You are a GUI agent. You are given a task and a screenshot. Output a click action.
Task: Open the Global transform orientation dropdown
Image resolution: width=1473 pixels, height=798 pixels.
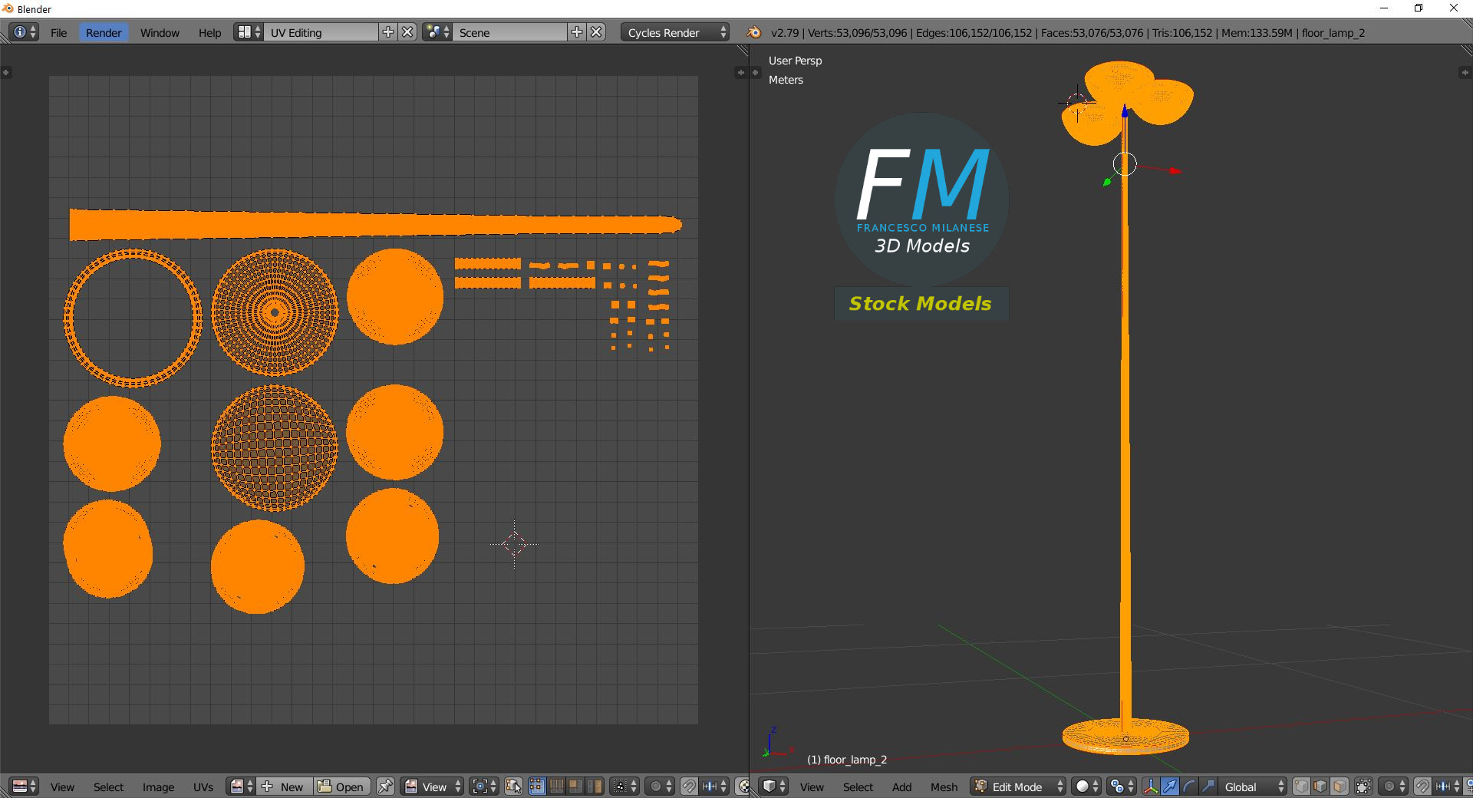pyautogui.click(x=1253, y=786)
